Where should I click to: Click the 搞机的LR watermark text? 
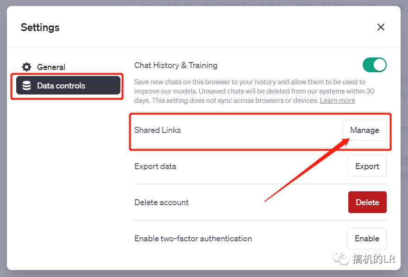coord(374,259)
